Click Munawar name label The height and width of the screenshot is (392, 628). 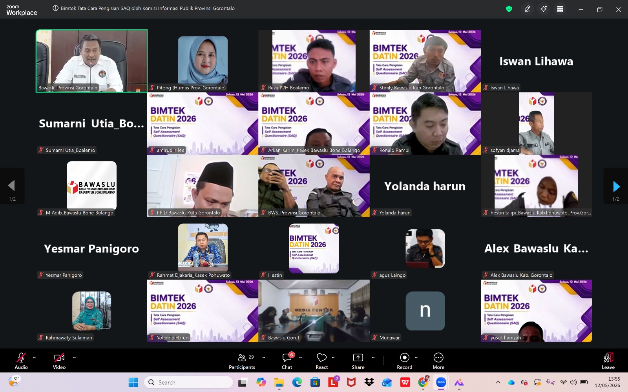[389, 338]
